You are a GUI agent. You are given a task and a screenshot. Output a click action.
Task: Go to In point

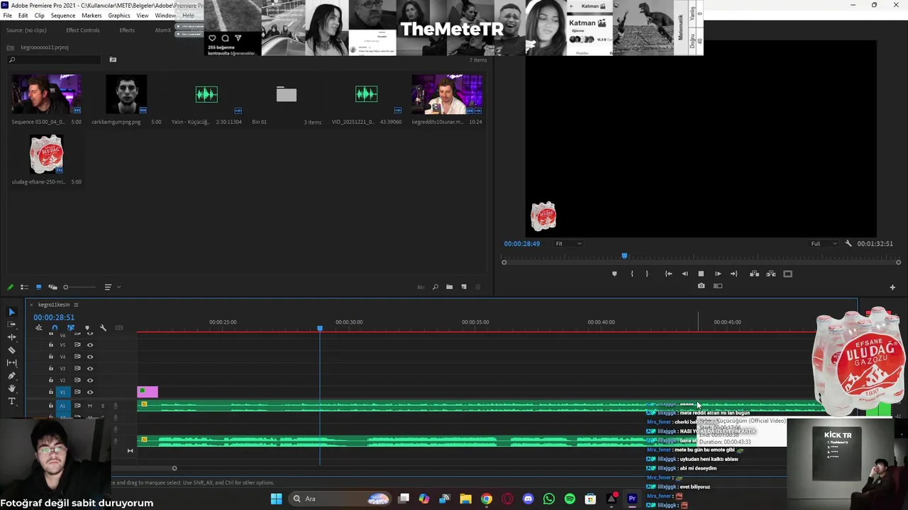[668, 273]
